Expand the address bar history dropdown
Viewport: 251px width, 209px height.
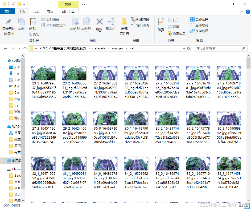coord(184,48)
